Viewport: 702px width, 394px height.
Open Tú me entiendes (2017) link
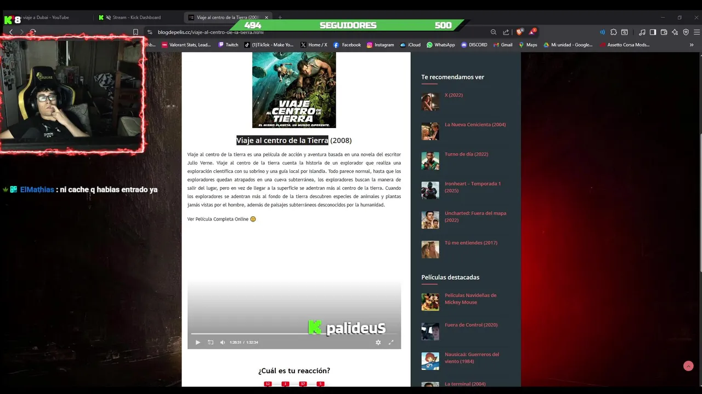(x=471, y=243)
